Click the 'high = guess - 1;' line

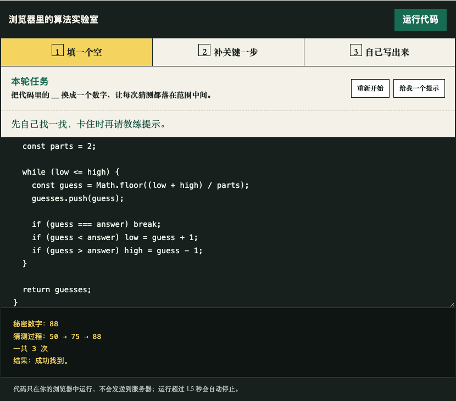coord(117,250)
